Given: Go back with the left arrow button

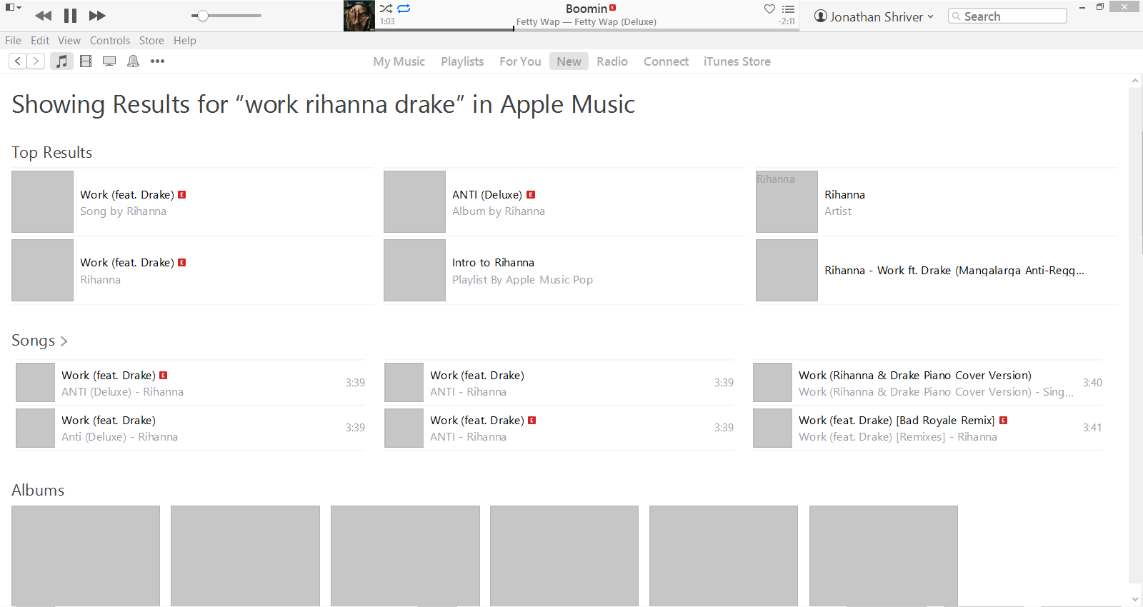Looking at the screenshot, I should [18, 61].
